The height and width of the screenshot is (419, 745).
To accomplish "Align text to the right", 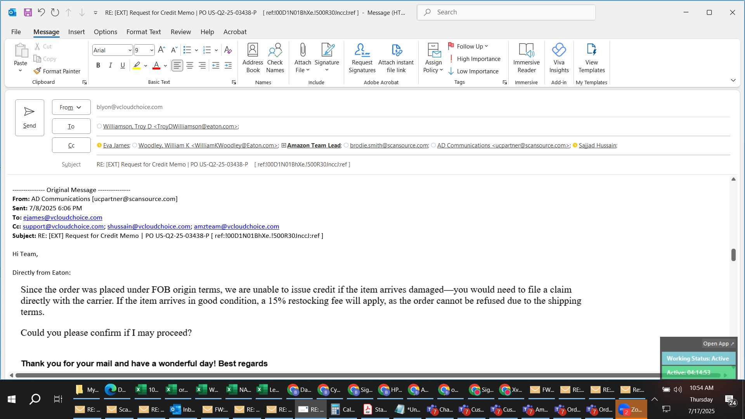I will [x=202, y=66].
